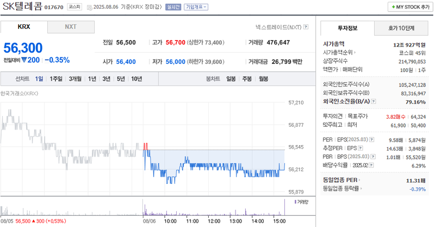Click the 실시간 badge button

click(x=173, y=7)
